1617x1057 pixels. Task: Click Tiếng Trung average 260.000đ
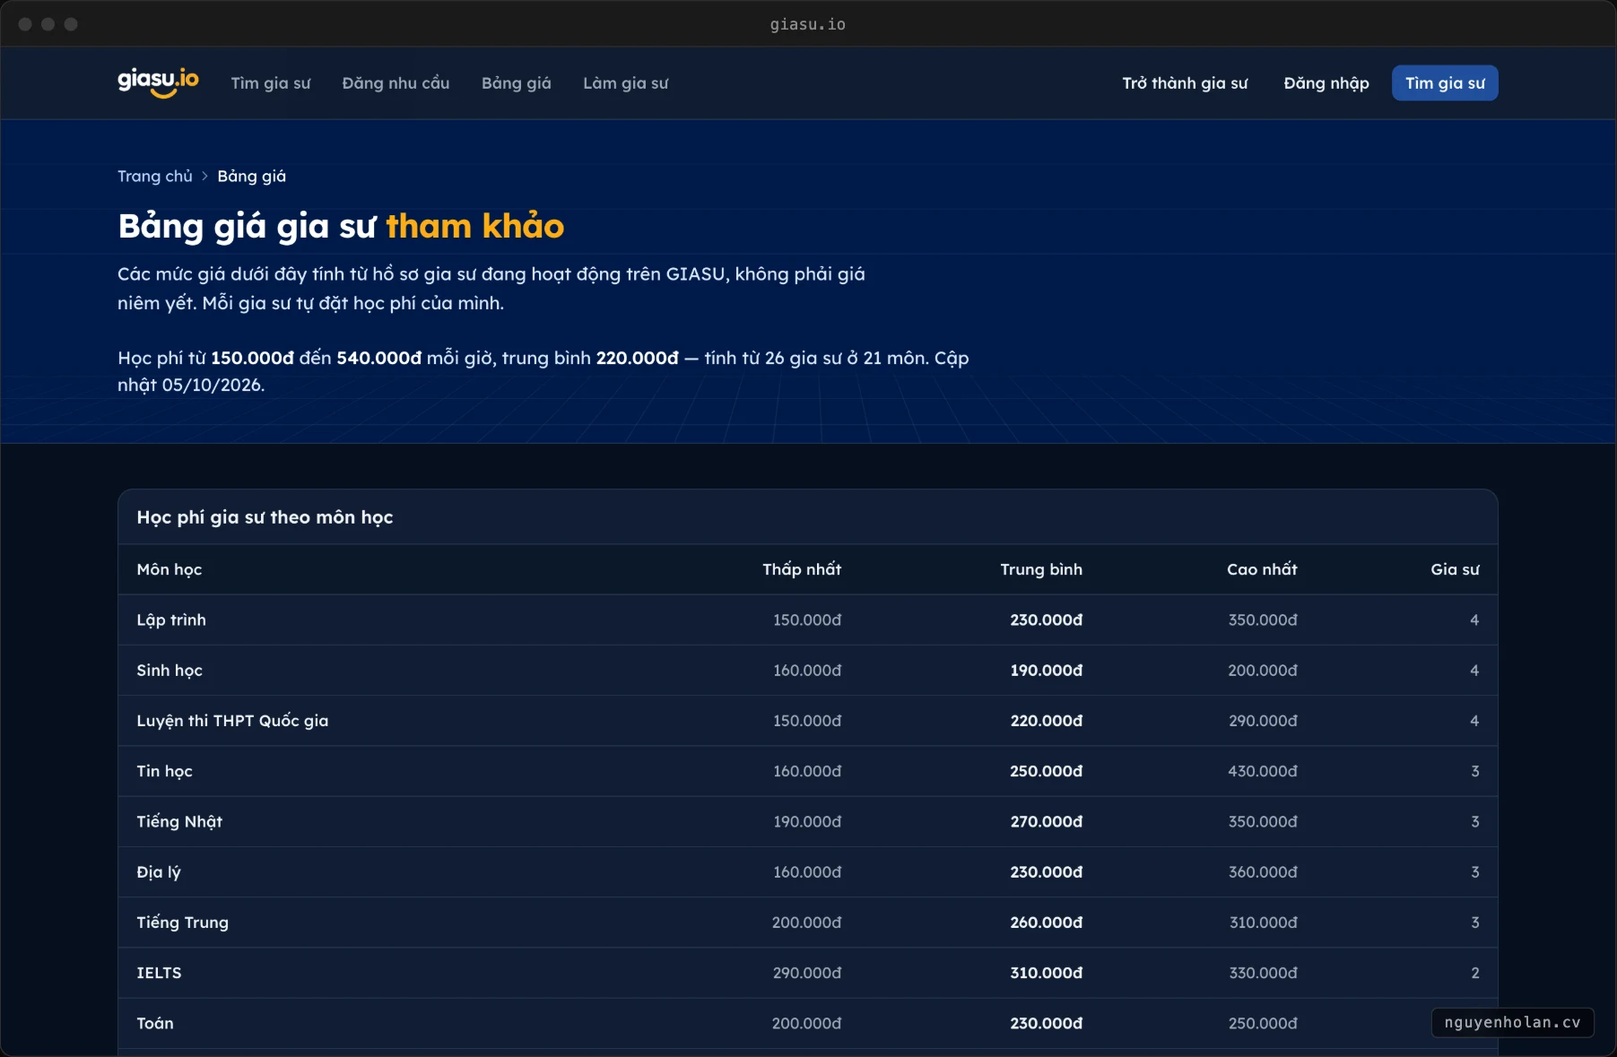tap(1047, 923)
